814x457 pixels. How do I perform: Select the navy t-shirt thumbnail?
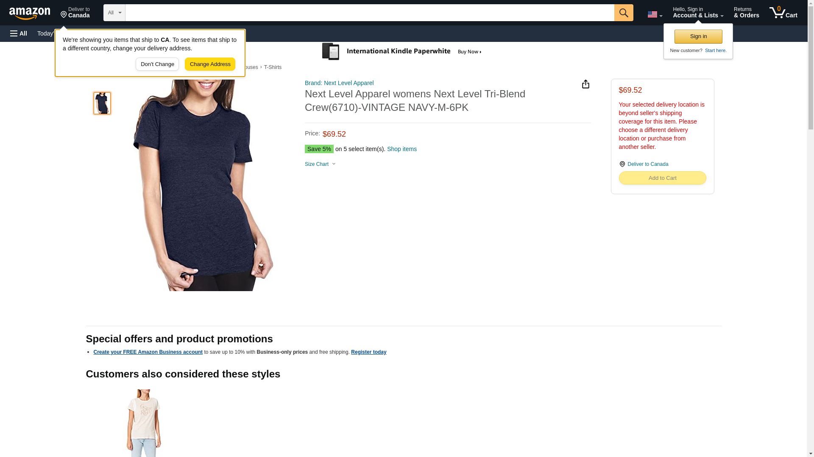pyautogui.click(x=102, y=103)
